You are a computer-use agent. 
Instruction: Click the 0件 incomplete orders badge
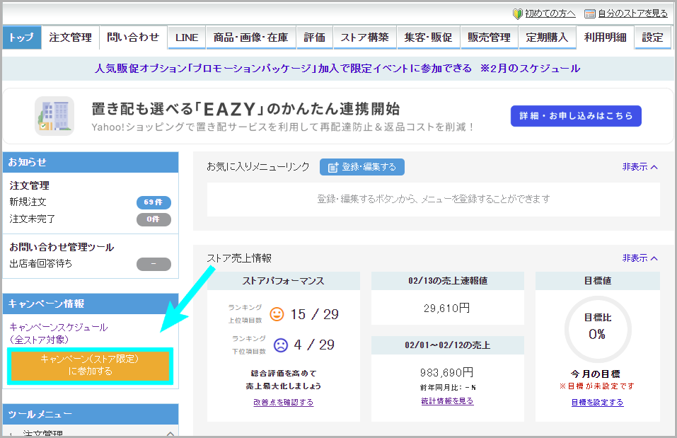[154, 219]
